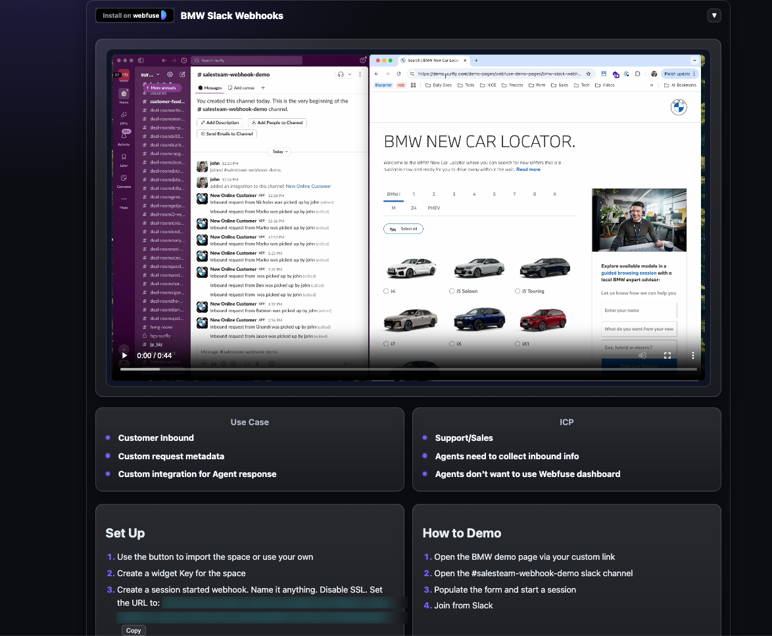This screenshot has width=772, height=636.
Task: Click the BMW logo on the page
Action: point(679,106)
